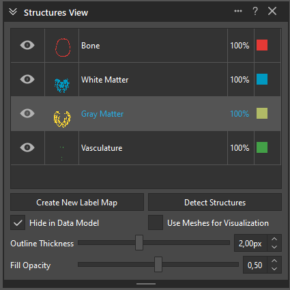
Task: Increase Fill Opacity with up arrow
Action: point(274,261)
